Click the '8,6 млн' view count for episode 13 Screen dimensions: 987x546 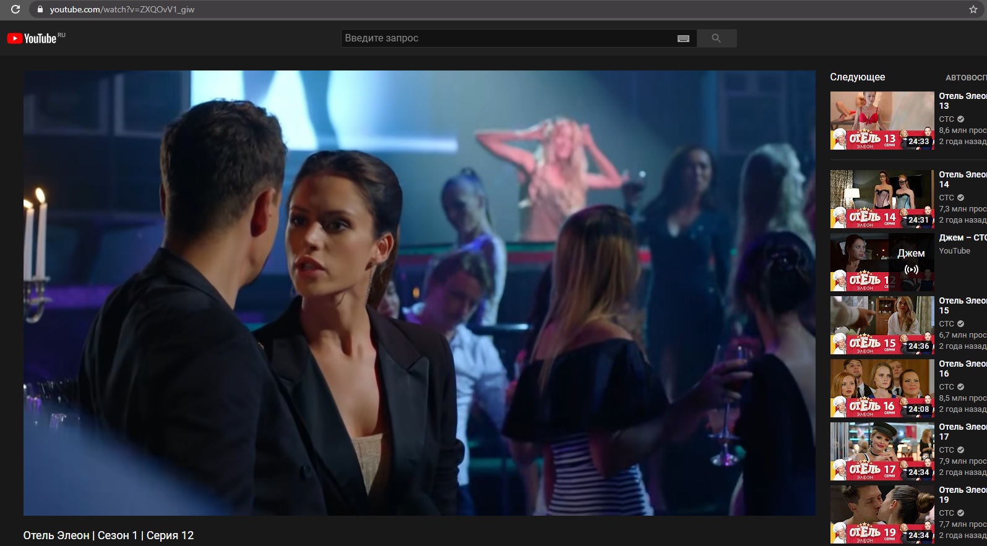(963, 130)
